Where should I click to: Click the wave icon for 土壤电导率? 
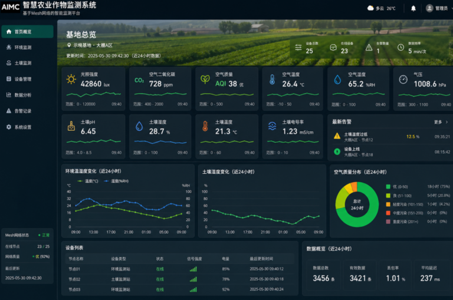[x=272, y=126]
